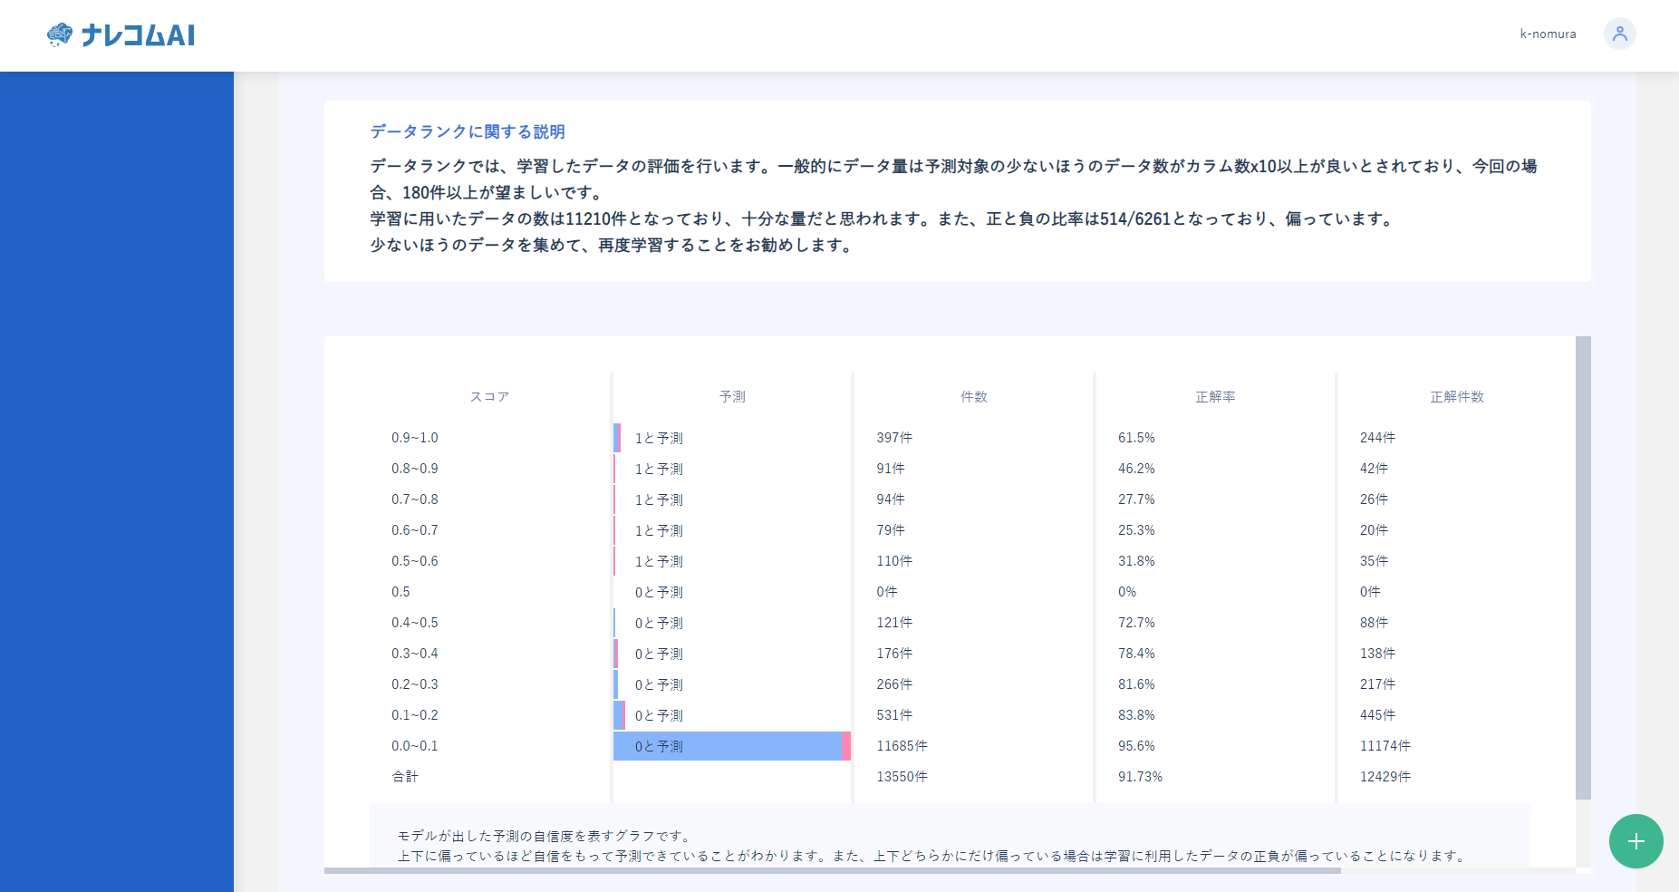Click the total count 13550件
The image size is (1679, 892).
tap(902, 777)
